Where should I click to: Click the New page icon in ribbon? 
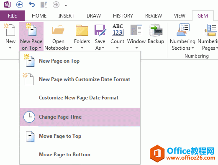coord(10,30)
